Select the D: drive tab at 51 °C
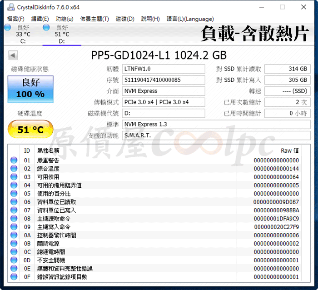 (62, 34)
